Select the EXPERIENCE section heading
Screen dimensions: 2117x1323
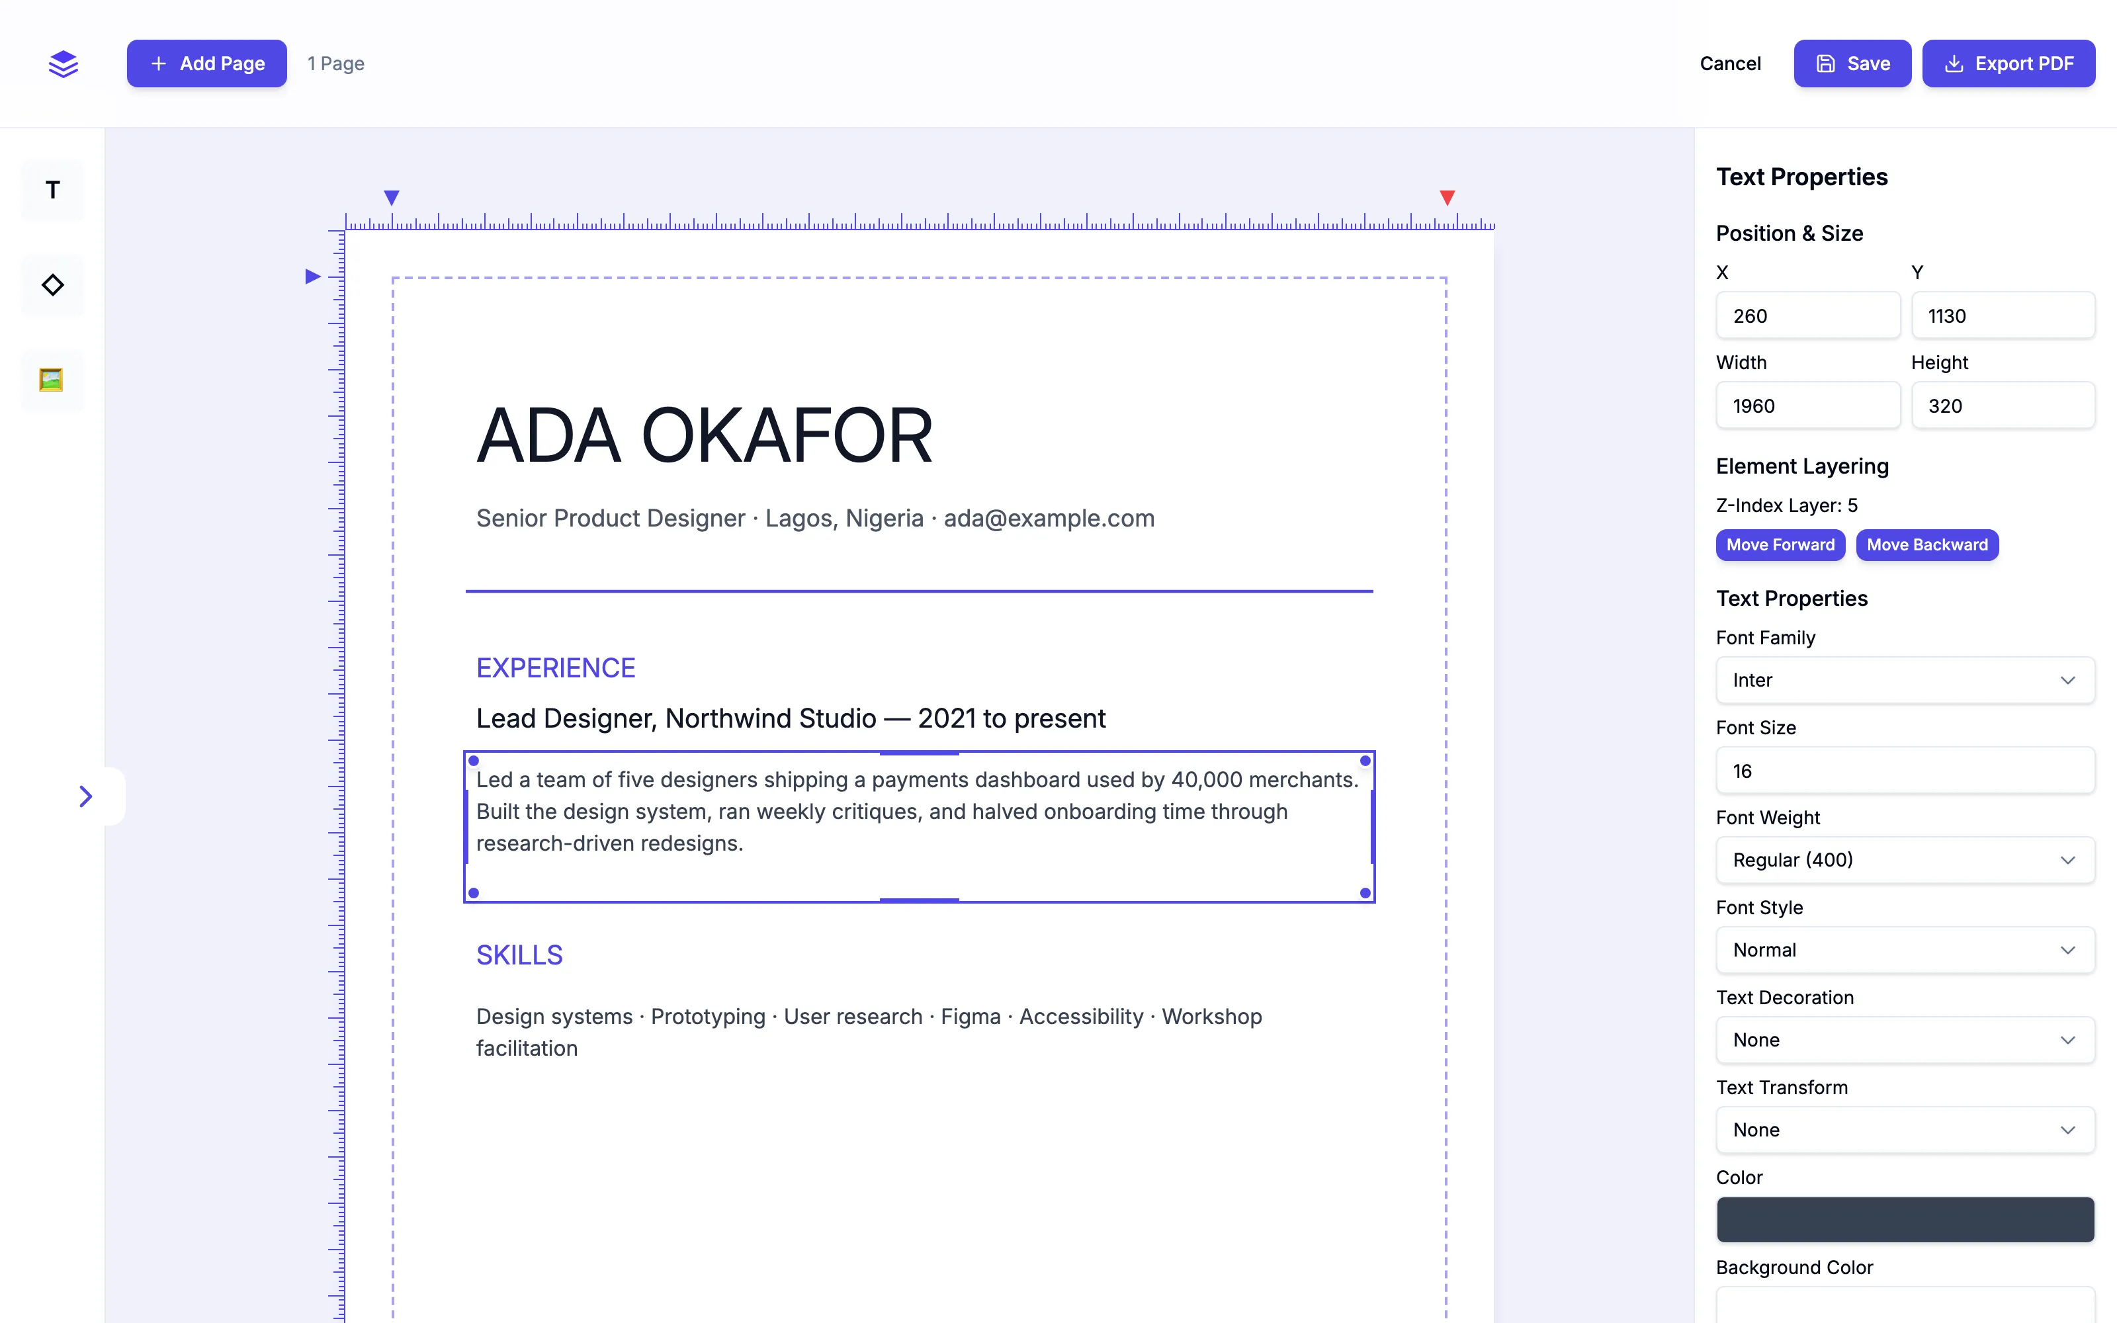(x=556, y=669)
